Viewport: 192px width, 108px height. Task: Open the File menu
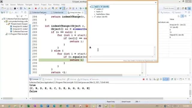coord(2,5)
